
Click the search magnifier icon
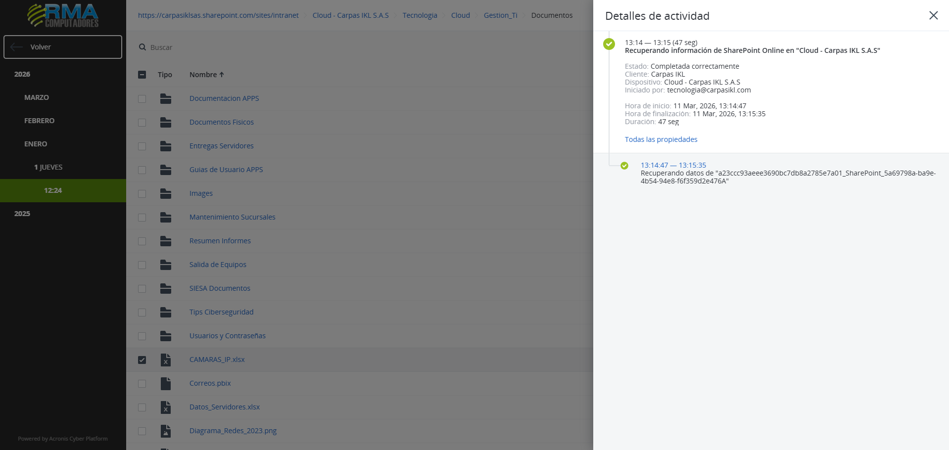(x=142, y=47)
